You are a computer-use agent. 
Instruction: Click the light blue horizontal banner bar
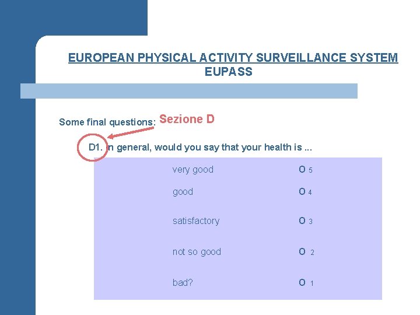tap(189, 91)
